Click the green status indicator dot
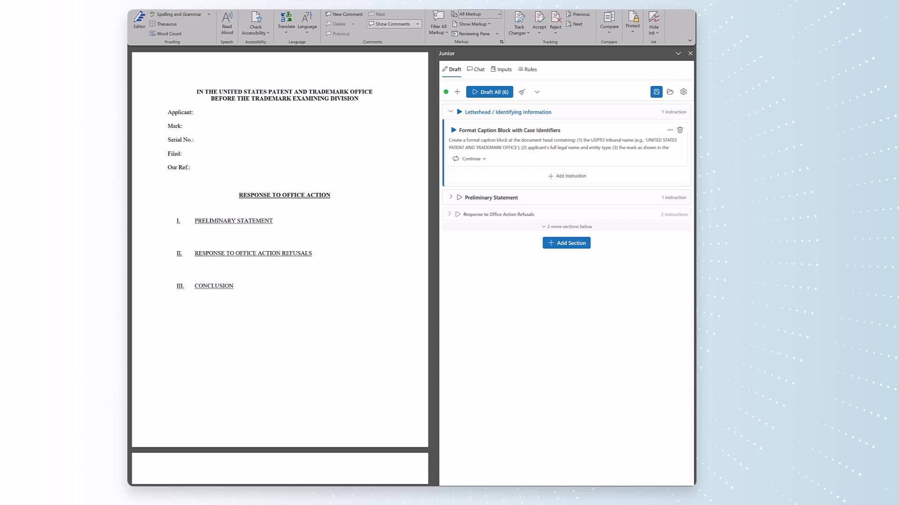The height and width of the screenshot is (505, 899). click(446, 92)
